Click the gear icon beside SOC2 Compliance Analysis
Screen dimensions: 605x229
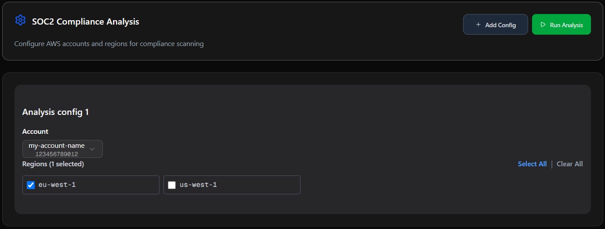pyautogui.click(x=20, y=20)
